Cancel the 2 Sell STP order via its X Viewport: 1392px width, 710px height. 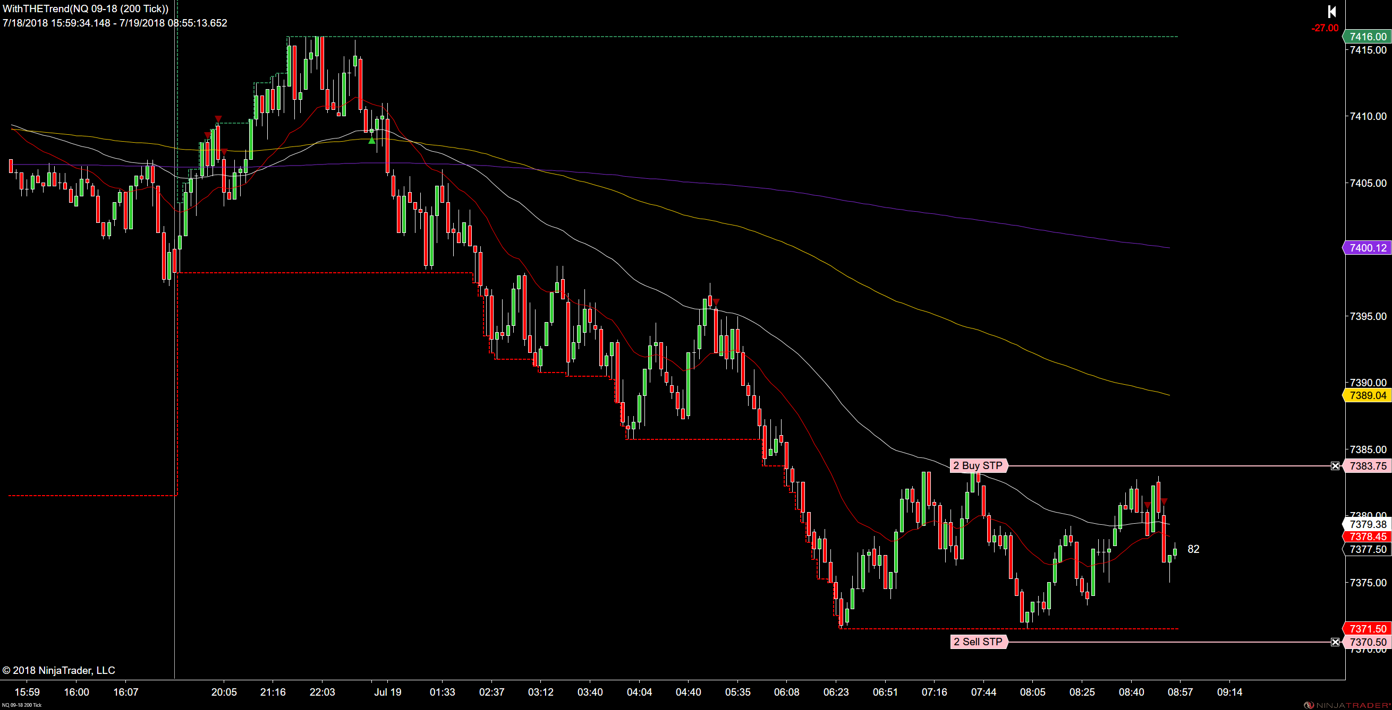(x=1335, y=642)
